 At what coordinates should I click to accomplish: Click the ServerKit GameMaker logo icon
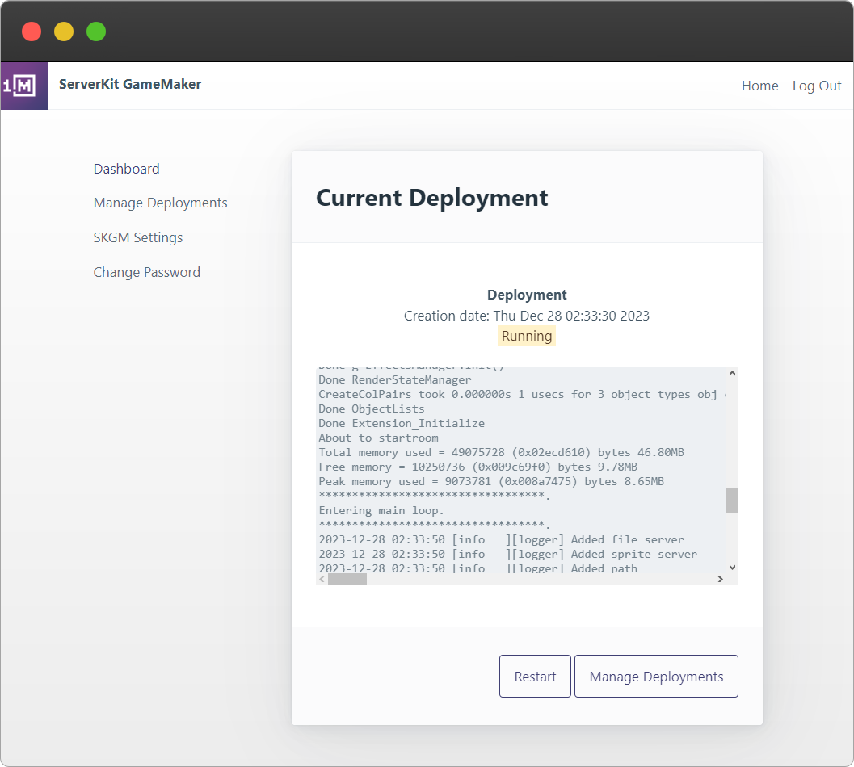(x=24, y=86)
